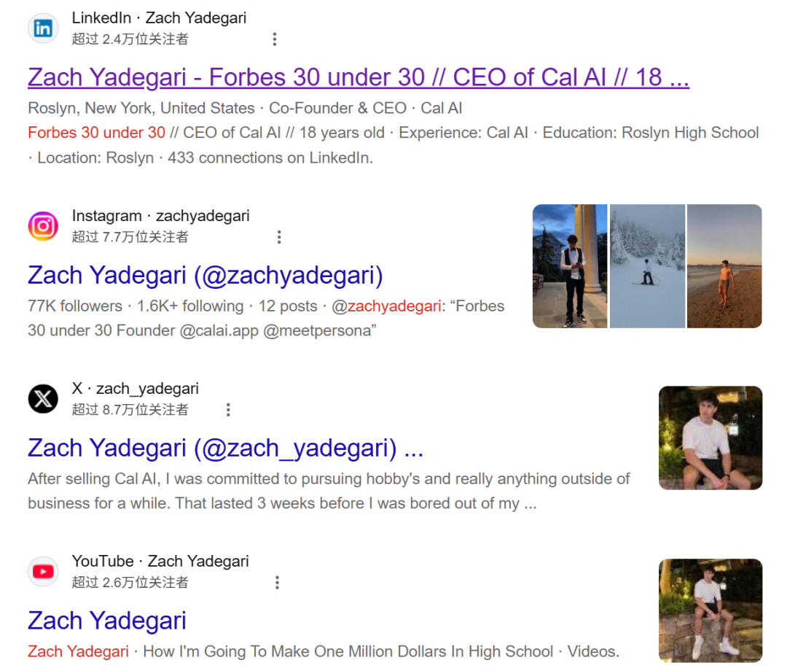Image resolution: width=787 pixels, height=671 pixels.
Task: Click the 'Instagram · zachyadegari' source label
Action: point(160,216)
